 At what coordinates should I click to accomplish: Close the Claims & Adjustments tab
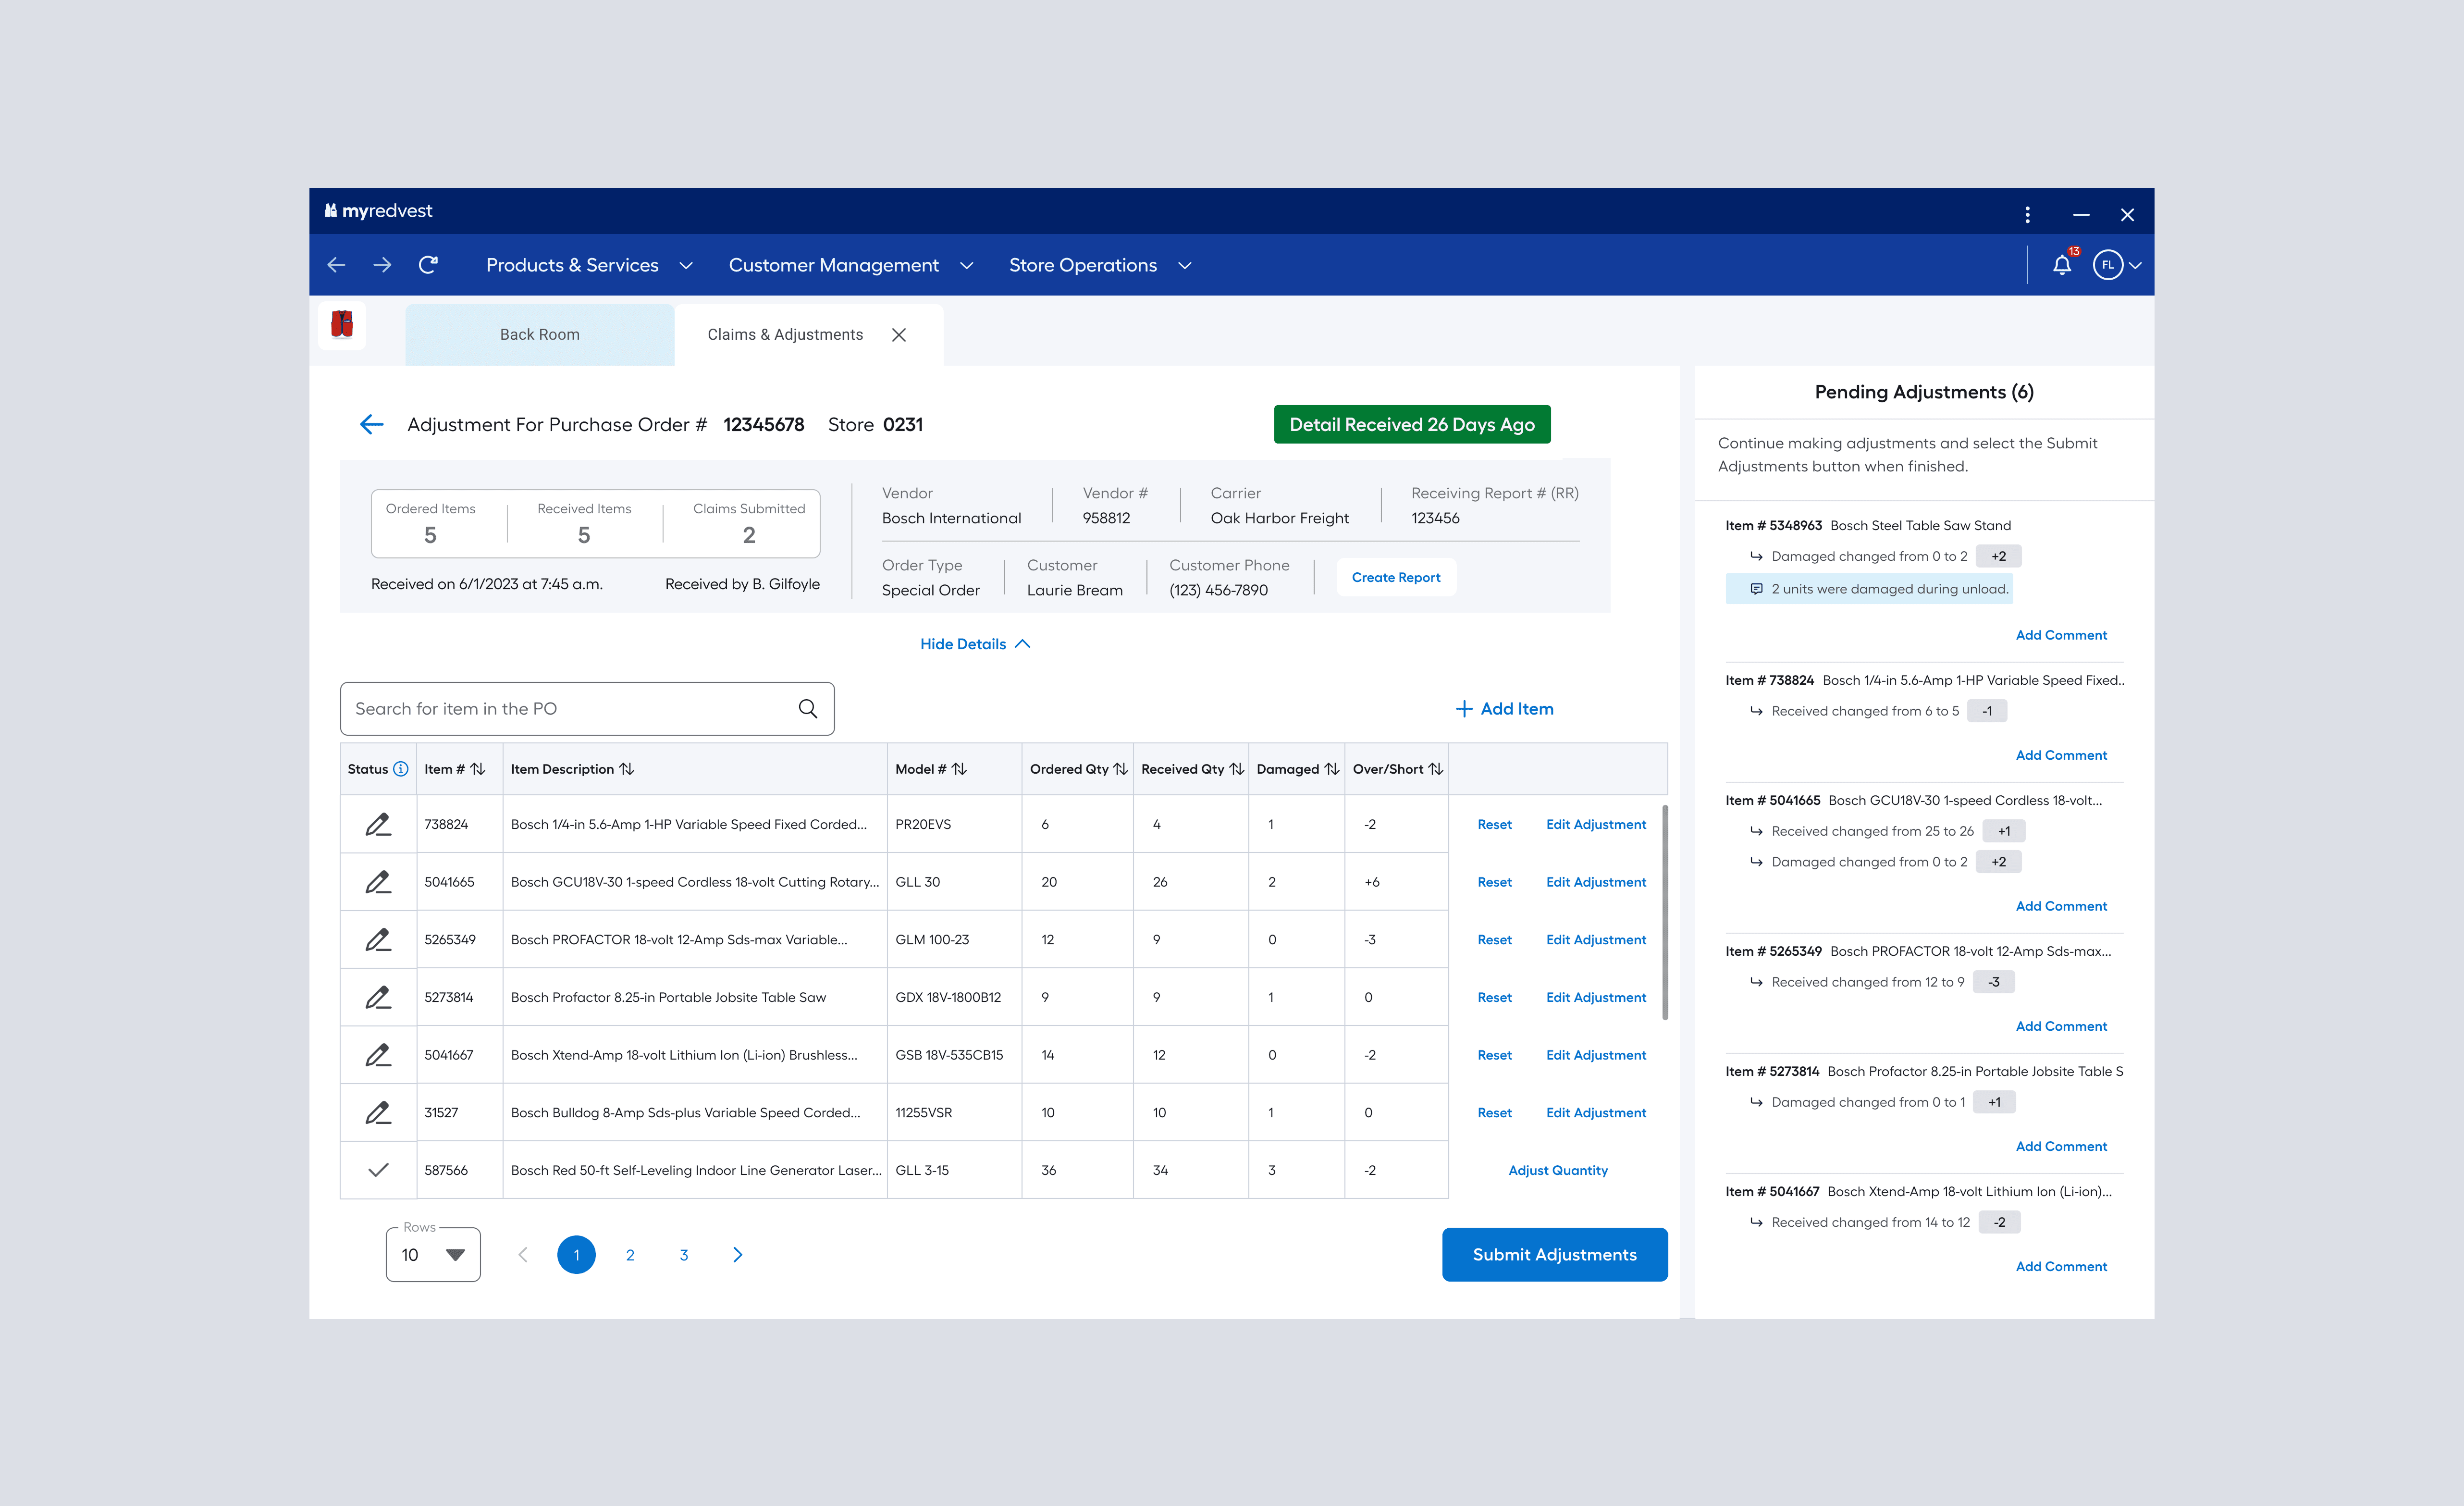point(899,335)
